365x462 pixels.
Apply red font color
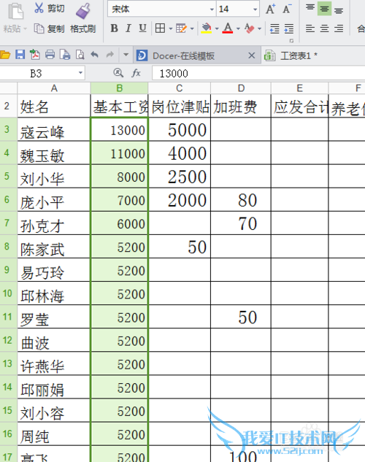[x=228, y=28]
